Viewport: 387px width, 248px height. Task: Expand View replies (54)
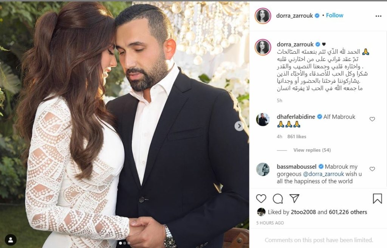(312, 150)
